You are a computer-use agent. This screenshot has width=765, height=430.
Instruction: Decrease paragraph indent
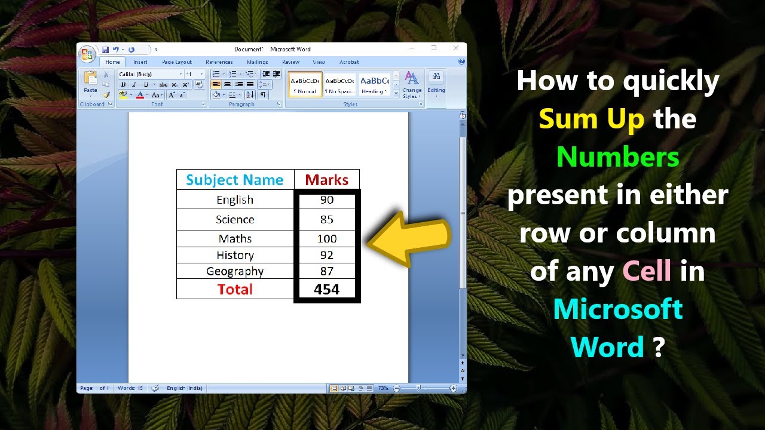pos(265,74)
